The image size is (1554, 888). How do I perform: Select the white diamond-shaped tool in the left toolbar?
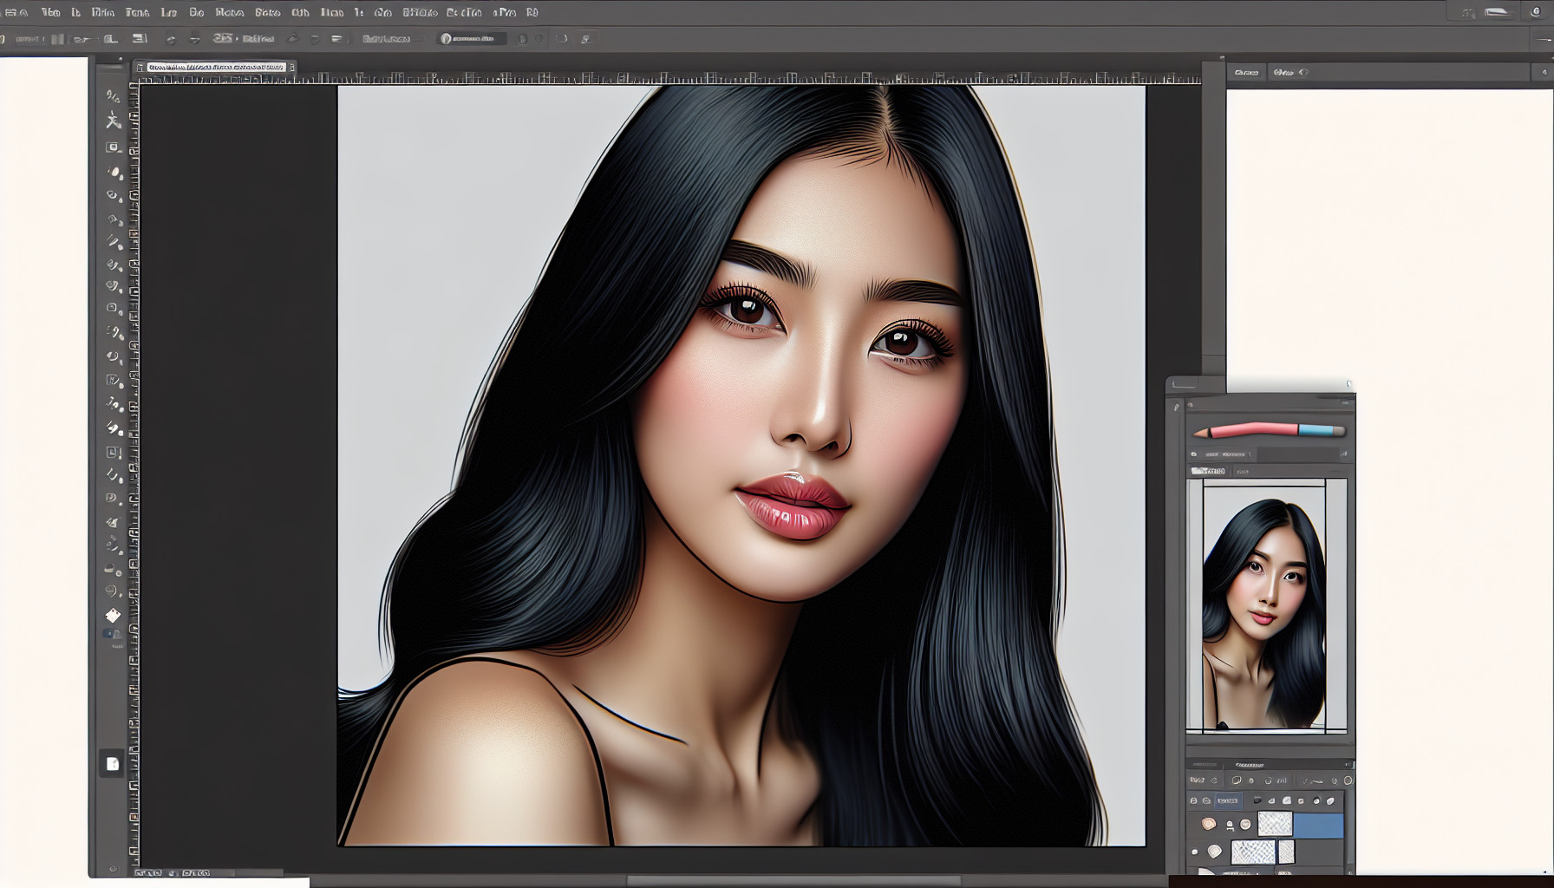(x=113, y=615)
